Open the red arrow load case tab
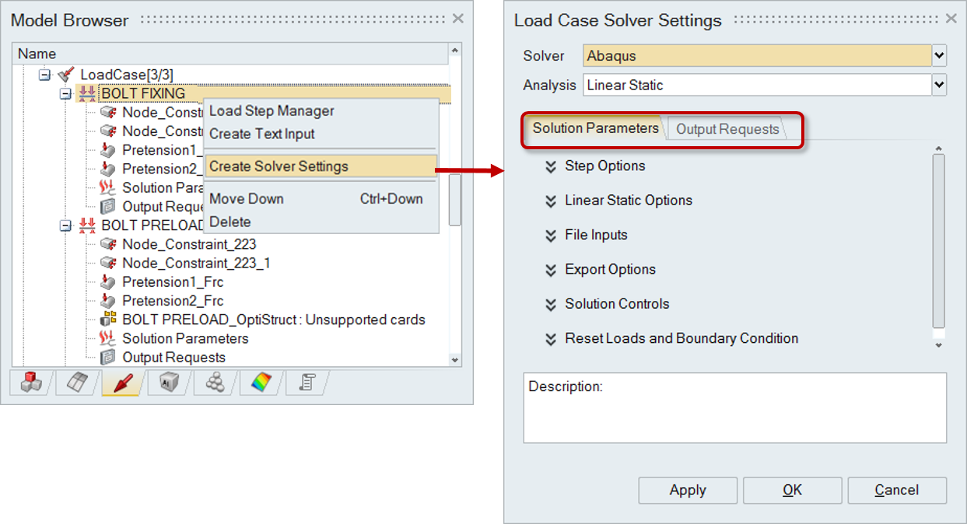The width and height of the screenshot is (967, 524). coord(123,383)
